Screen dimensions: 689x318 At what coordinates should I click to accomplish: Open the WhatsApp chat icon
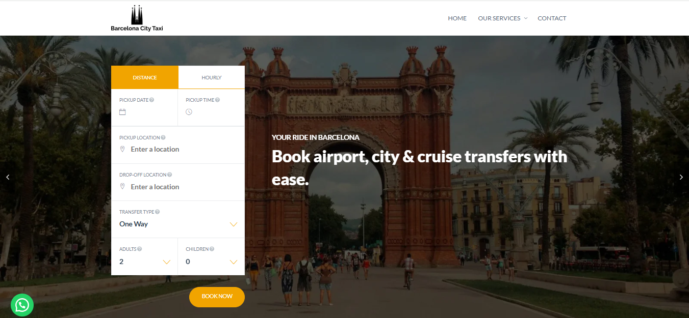tap(22, 305)
